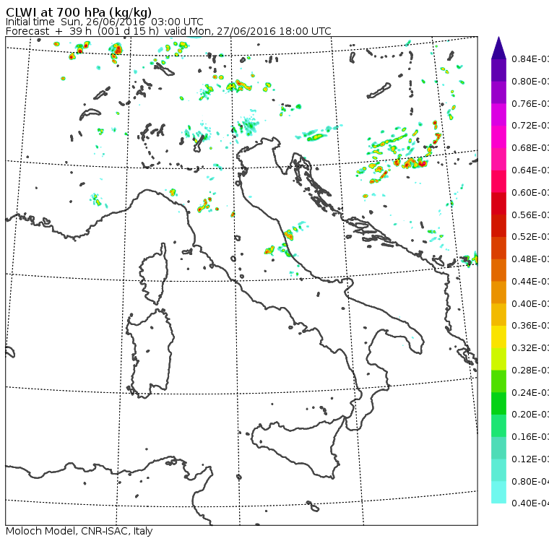Select the dark red band between 0.52E-03 and 0.56E-03
549x541 pixels.
pyautogui.click(x=498, y=226)
